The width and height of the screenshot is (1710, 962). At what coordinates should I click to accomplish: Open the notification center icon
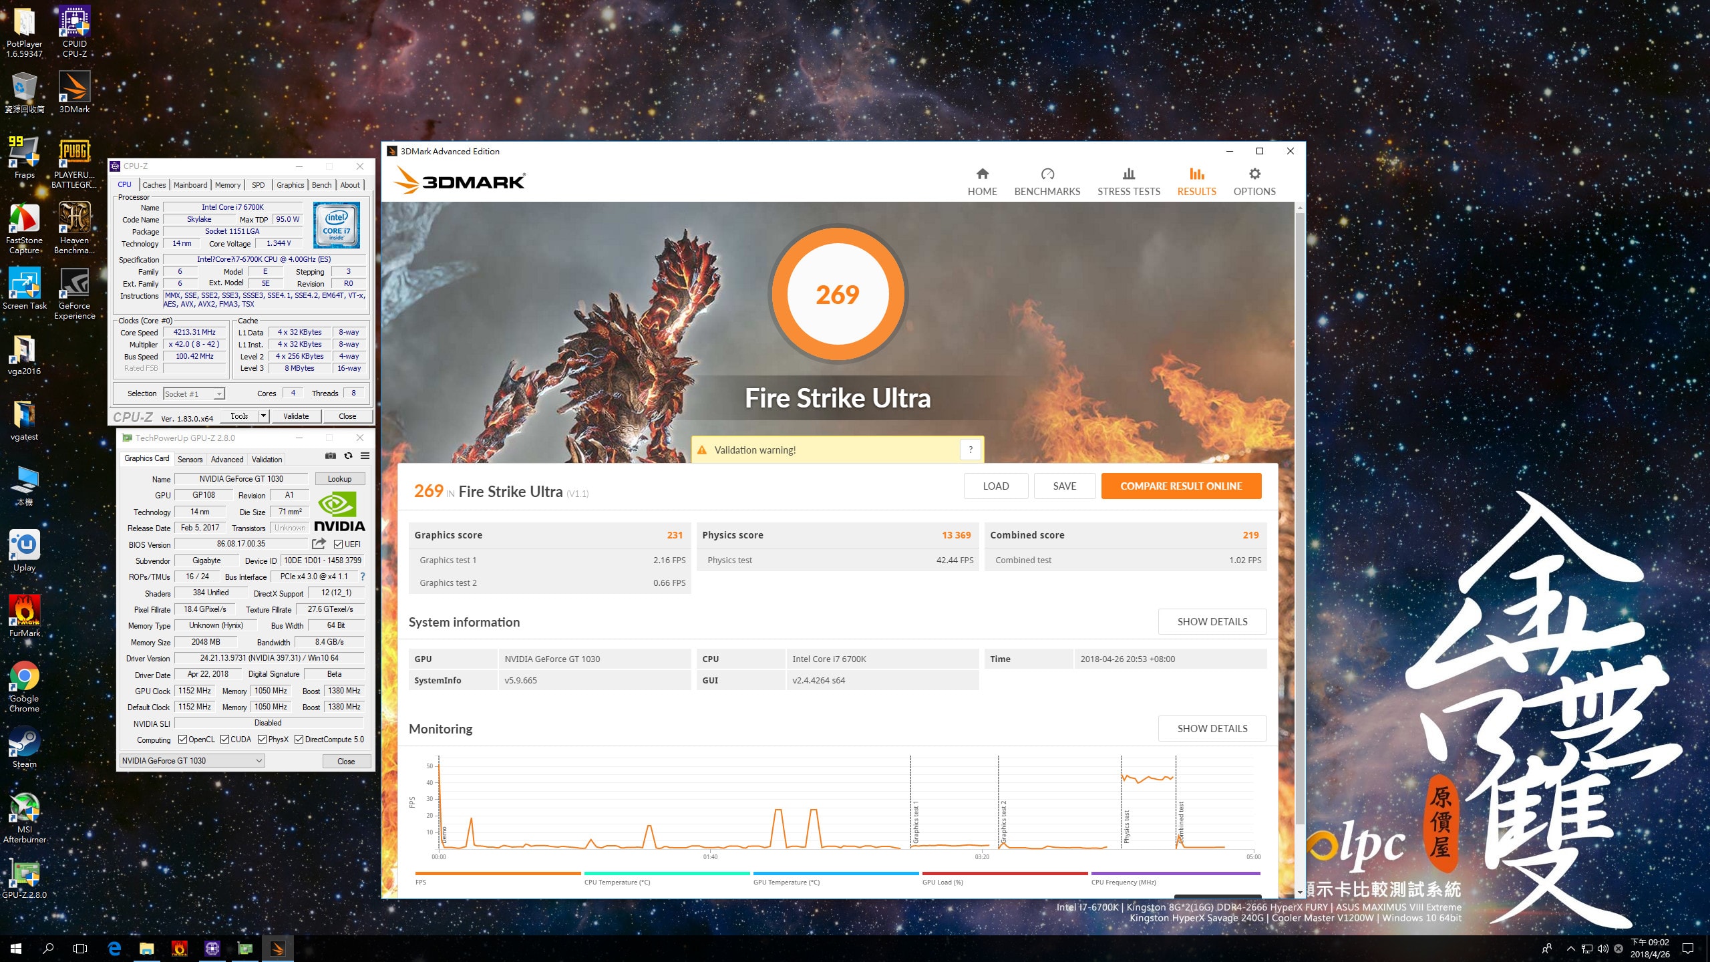(1688, 949)
